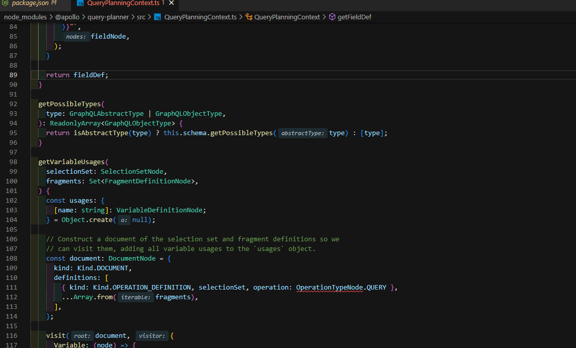Open QueryPlanningContext class breadcrumb

click(287, 17)
